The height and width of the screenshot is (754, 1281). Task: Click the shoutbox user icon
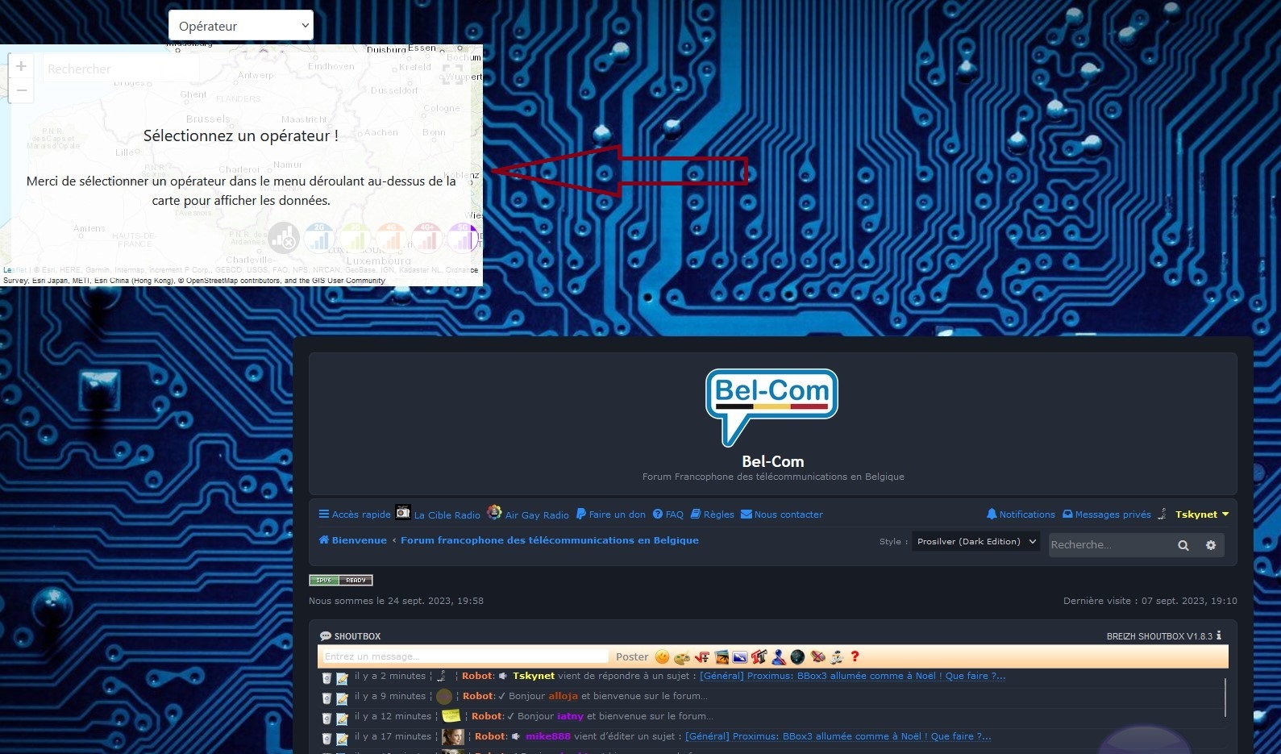(x=779, y=657)
